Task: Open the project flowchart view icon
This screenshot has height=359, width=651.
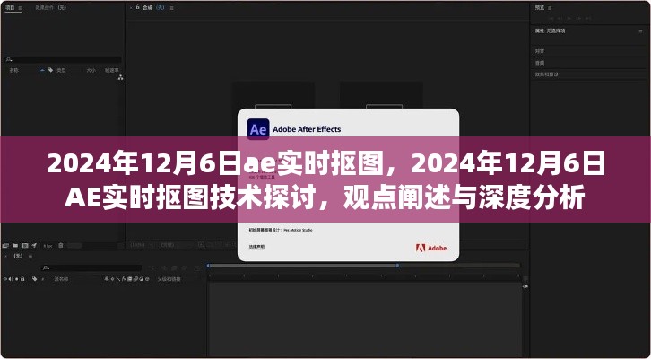Action: coord(120,77)
